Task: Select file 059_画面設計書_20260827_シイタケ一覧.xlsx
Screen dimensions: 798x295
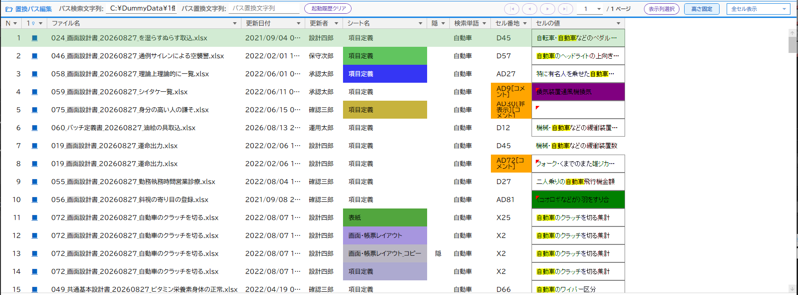Action: (x=119, y=92)
